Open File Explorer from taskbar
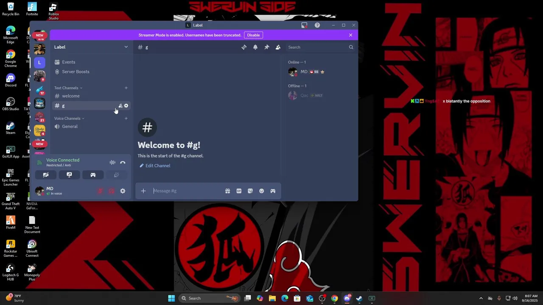This screenshot has width=543, height=305. pos(272,298)
